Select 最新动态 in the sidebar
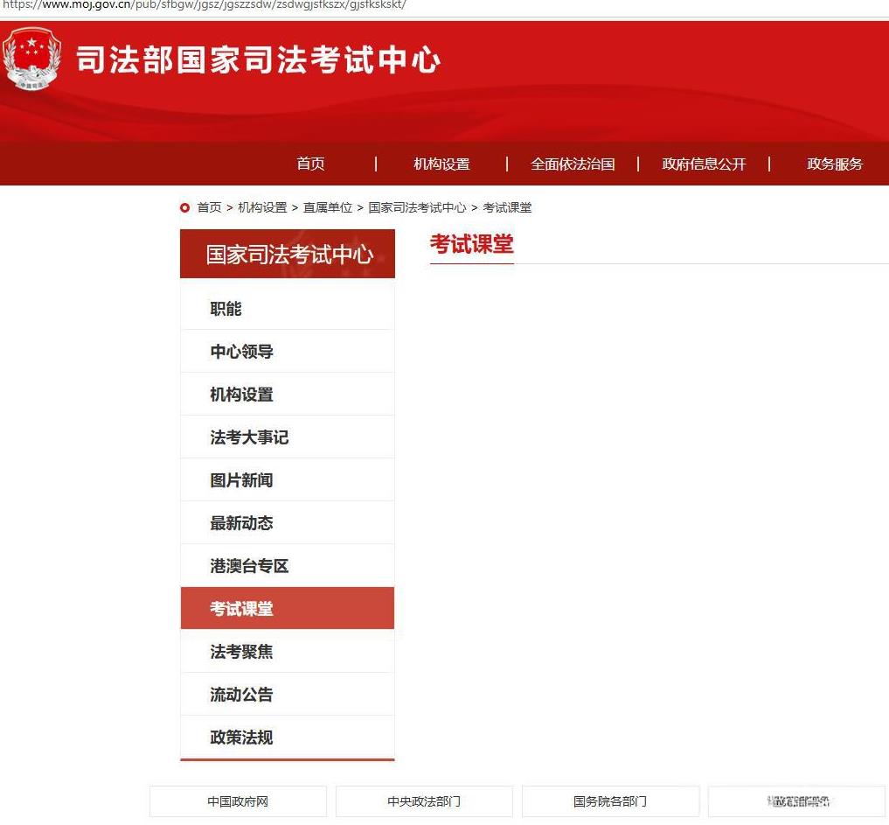889x825 pixels. pos(288,523)
